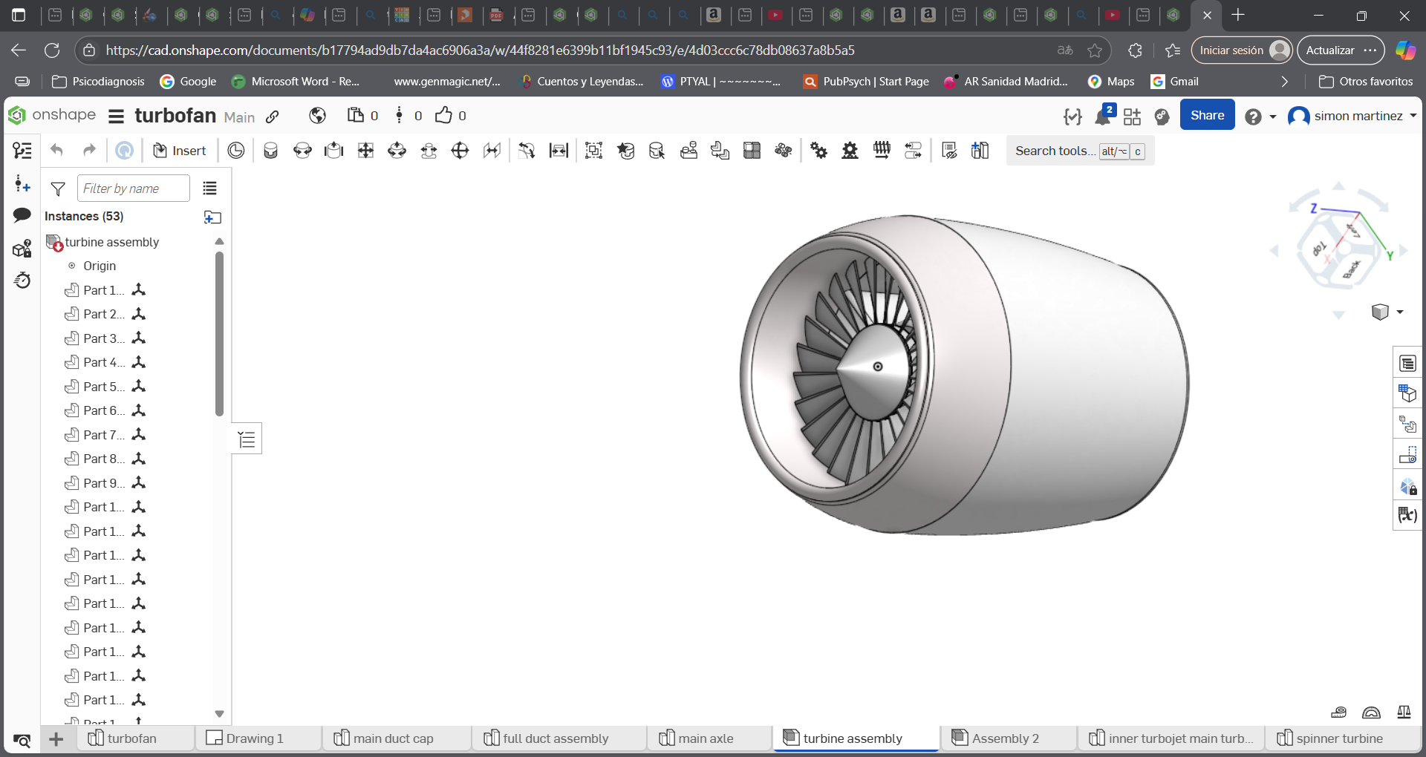Screen dimensions: 1426x757
Task: Select the Part 8 instance
Action: (103, 459)
